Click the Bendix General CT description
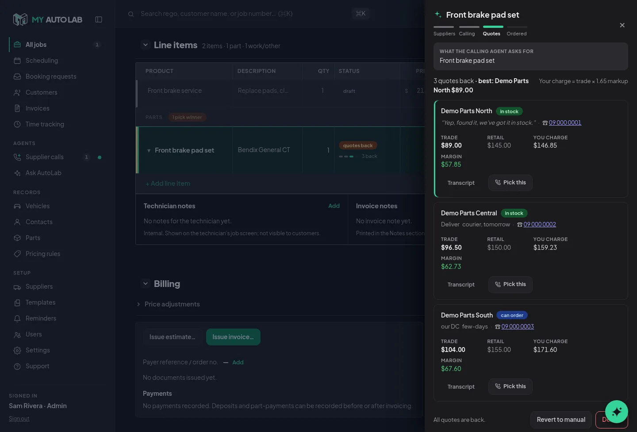 click(x=264, y=150)
